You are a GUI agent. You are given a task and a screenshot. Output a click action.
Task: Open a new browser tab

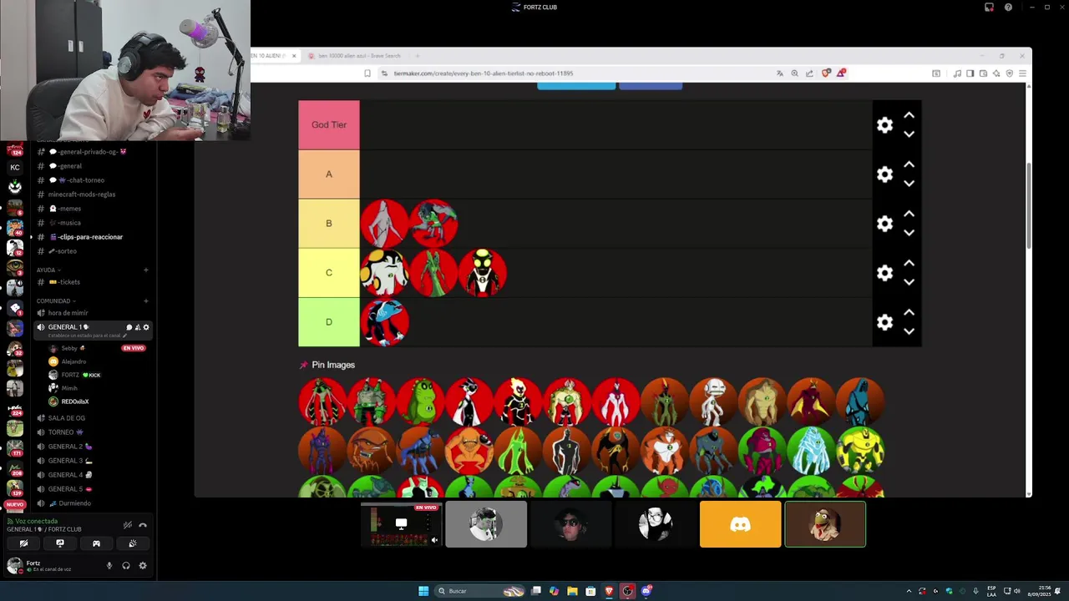(x=418, y=56)
